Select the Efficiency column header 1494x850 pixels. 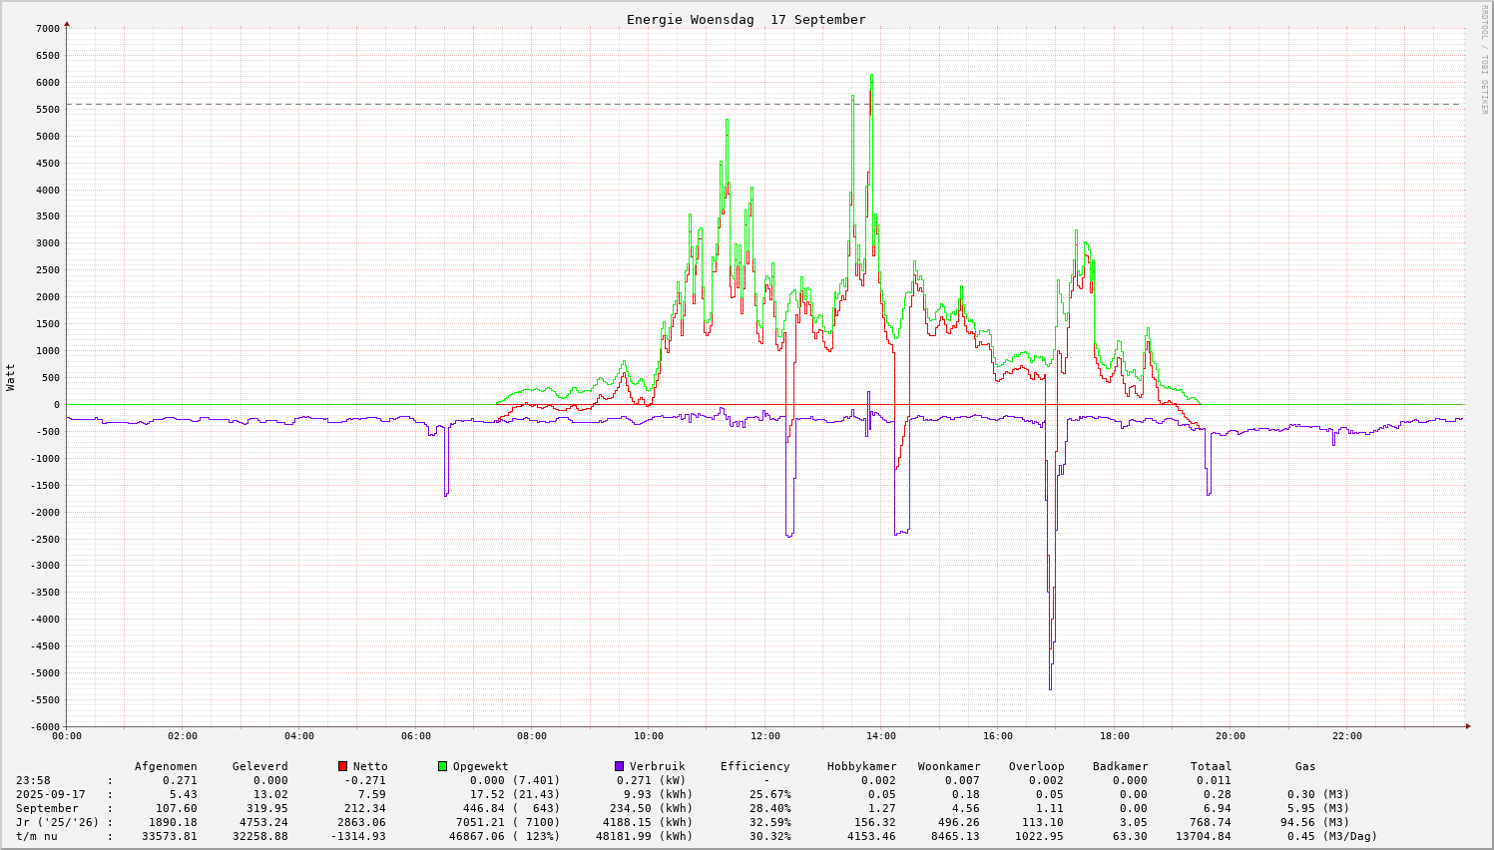click(754, 767)
